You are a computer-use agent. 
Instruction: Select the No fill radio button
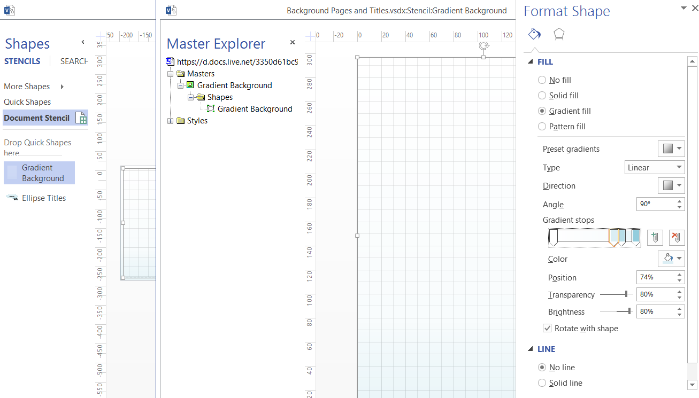click(x=542, y=80)
